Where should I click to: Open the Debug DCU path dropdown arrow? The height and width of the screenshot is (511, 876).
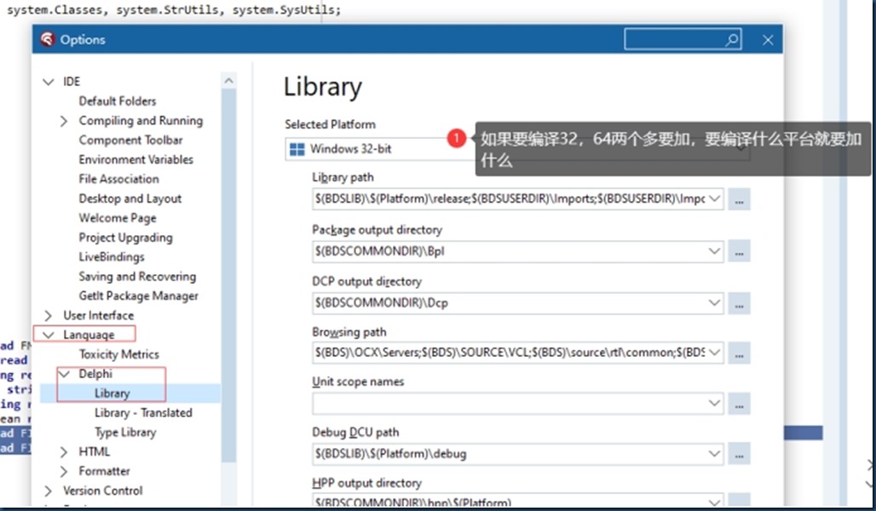(x=715, y=453)
